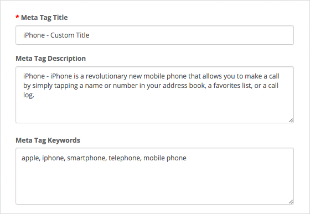Click inside the Meta Tag Description textarea
The width and height of the screenshot is (310, 214).
154,95
